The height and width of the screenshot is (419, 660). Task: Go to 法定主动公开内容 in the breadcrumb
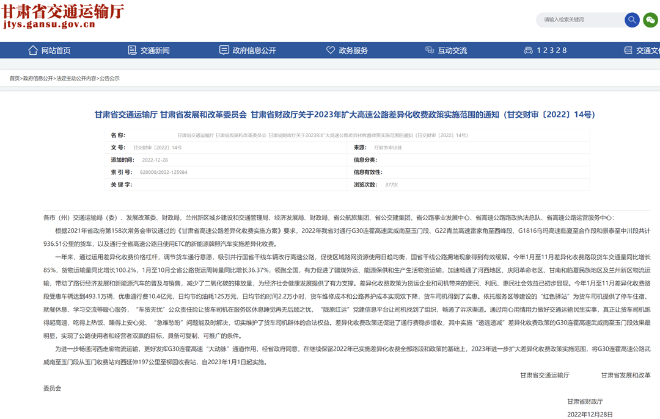(76, 78)
